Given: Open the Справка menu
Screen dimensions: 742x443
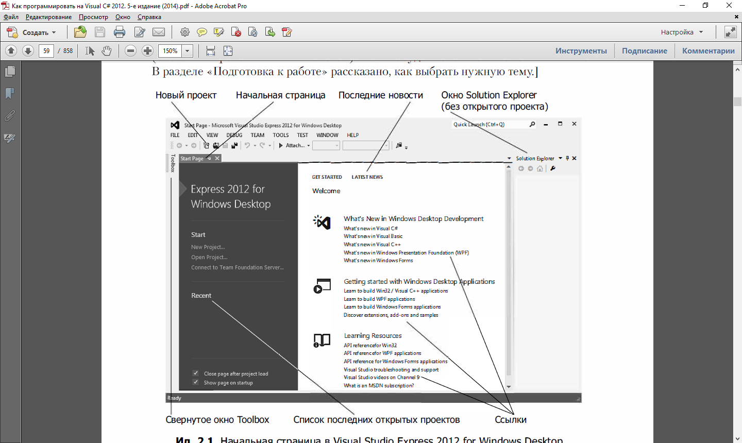Looking at the screenshot, I should click(149, 17).
